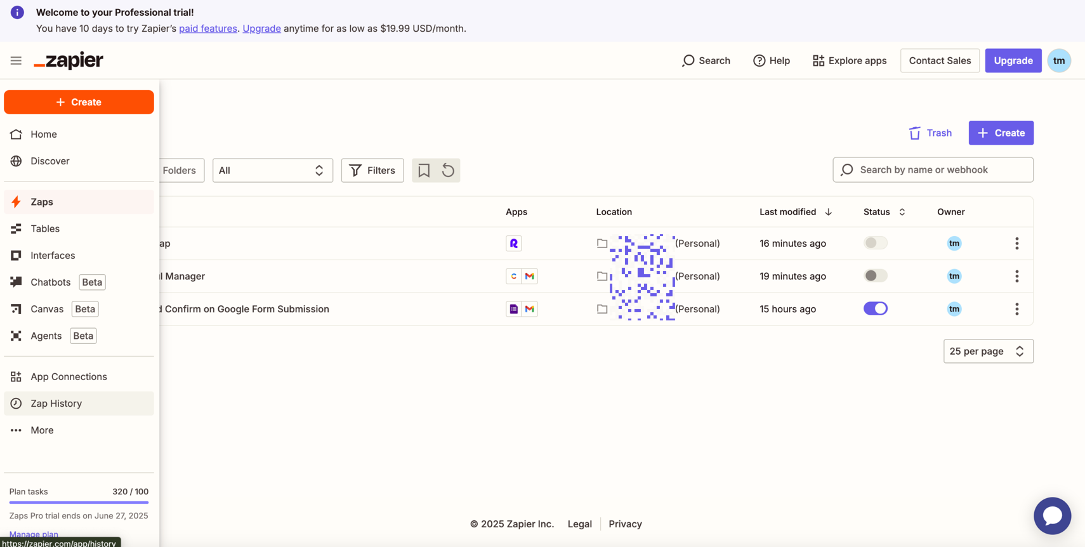Screen dimensions: 1085x547
Task: Click the Plan tasks usage progress bar
Action: (79, 503)
